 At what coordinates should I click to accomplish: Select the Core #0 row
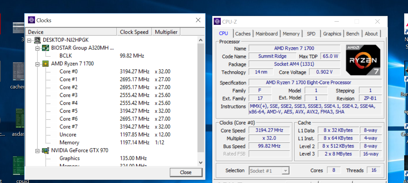pyautogui.click(x=69, y=72)
